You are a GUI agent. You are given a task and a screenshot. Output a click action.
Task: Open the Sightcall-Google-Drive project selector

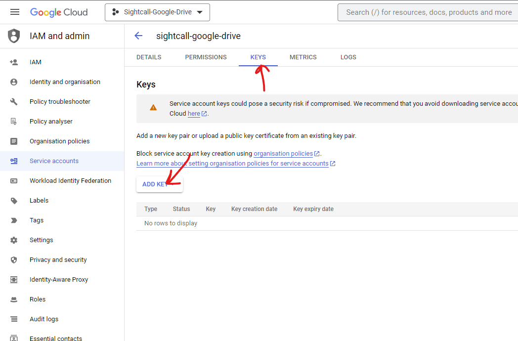click(x=157, y=12)
